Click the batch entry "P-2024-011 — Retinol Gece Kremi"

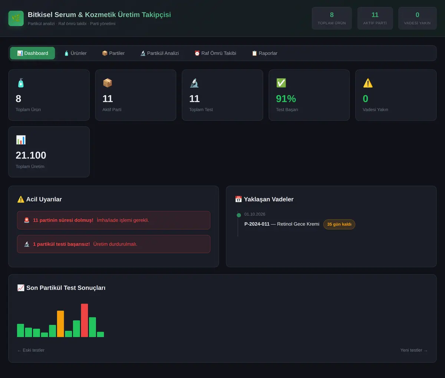(282, 224)
